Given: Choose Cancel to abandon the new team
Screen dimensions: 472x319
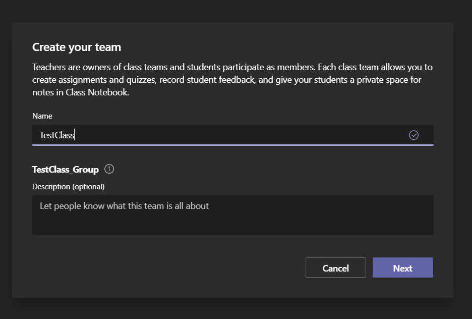Looking at the screenshot, I should 335,268.
